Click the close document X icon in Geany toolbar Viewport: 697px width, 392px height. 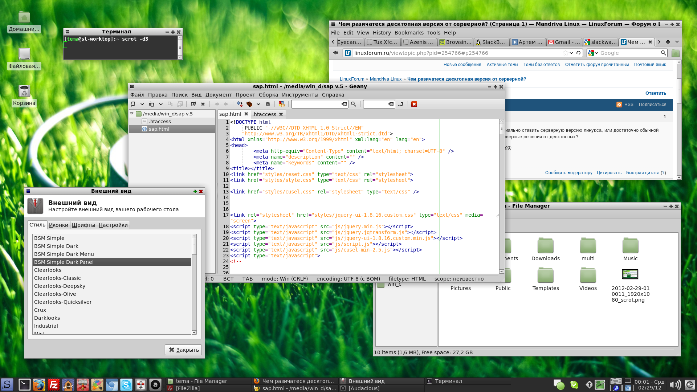click(203, 104)
